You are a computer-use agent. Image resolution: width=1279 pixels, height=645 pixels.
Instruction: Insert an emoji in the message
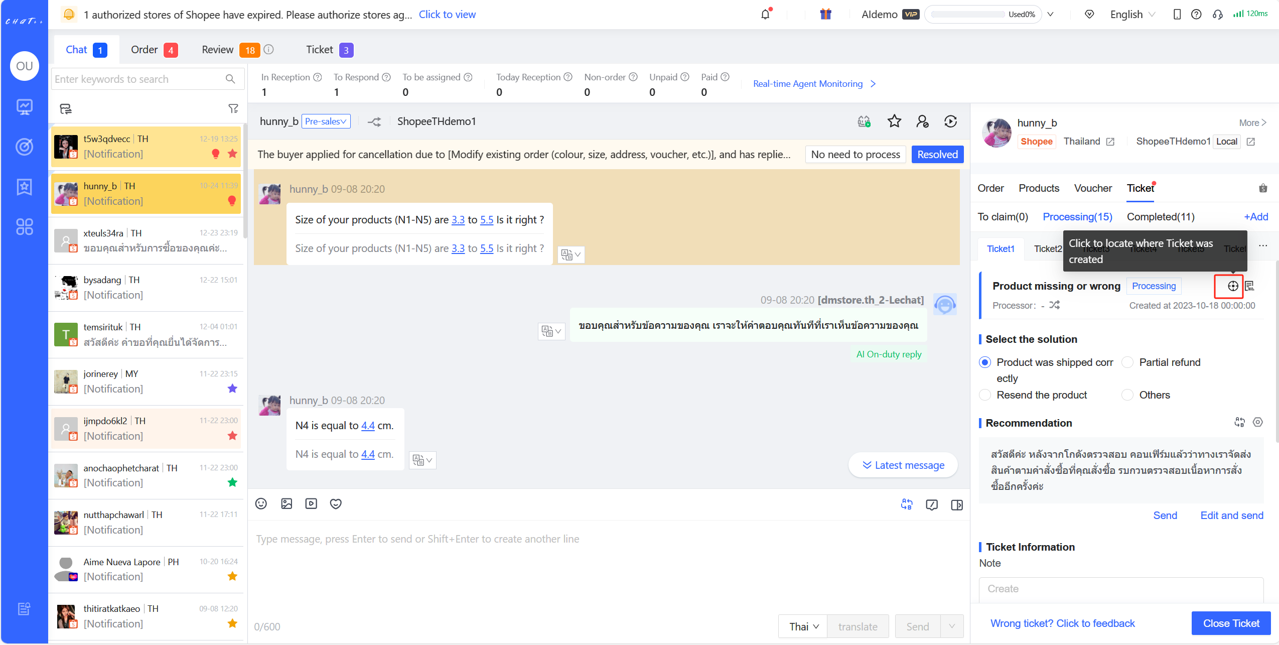coord(261,503)
